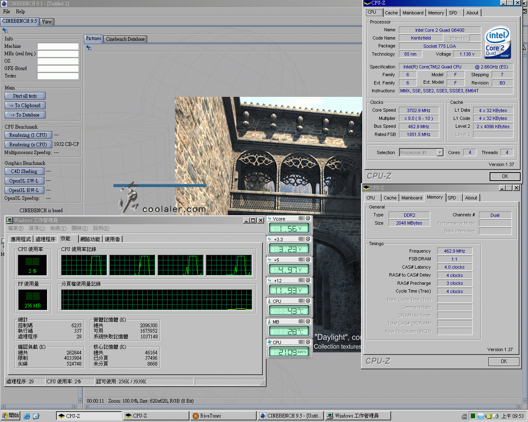The image size is (528, 422).
Task: Open the Processor #1 selection dropdown
Action: (x=440, y=152)
